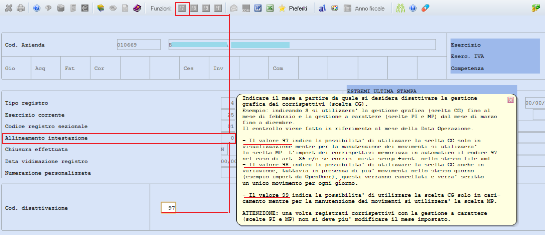Click the open envelope mail icon
This screenshot has width=545, height=235.
234,8
